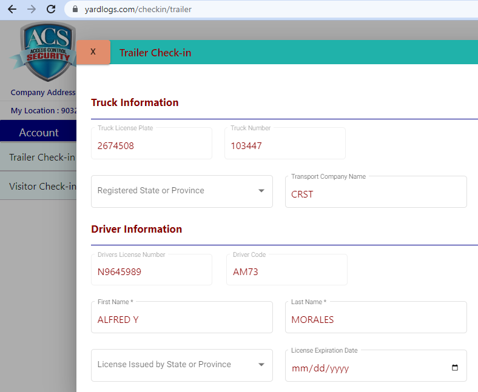Click the License Issued by State arrow
Image resolution: width=478 pixels, height=392 pixels.
[x=261, y=365]
